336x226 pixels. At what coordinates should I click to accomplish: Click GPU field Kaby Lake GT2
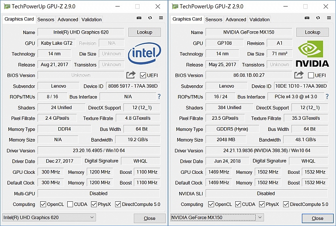pos(56,43)
